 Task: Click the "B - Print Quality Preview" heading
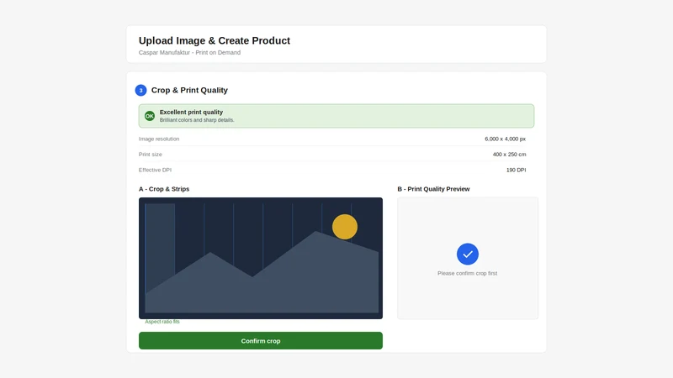pyautogui.click(x=433, y=189)
